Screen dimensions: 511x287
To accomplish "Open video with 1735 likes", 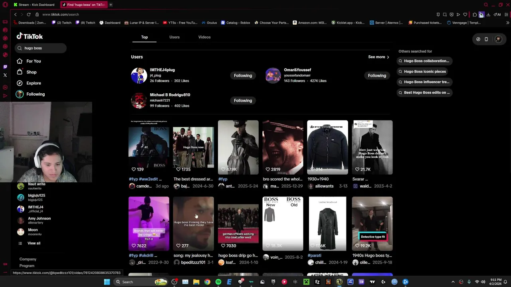I will pyautogui.click(x=193, y=147).
